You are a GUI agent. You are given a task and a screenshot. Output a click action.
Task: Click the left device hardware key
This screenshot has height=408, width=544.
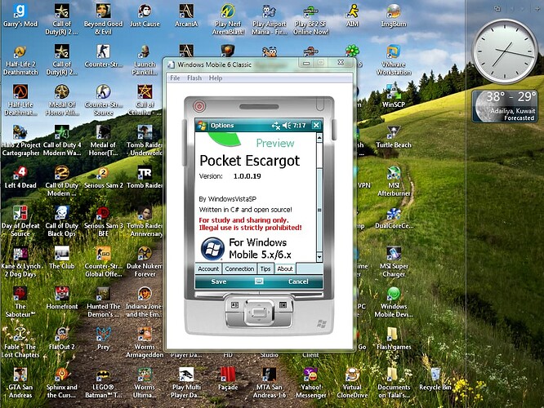click(x=235, y=305)
